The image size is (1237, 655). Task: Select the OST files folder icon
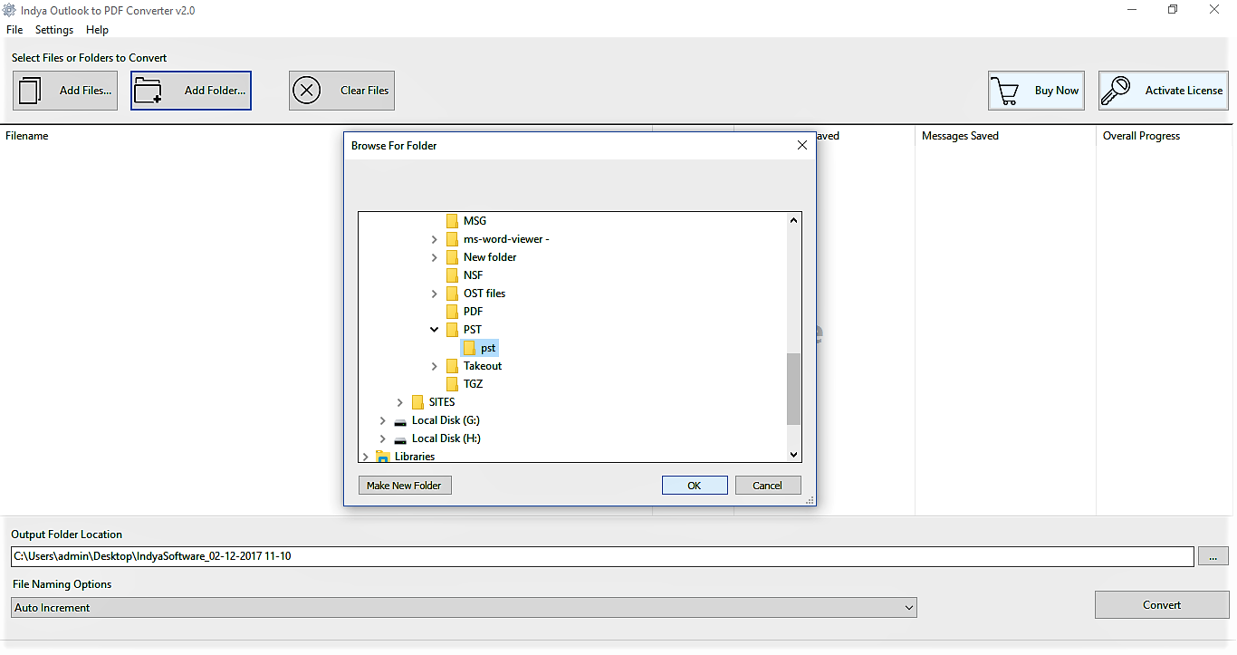click(x=452, y=294)
